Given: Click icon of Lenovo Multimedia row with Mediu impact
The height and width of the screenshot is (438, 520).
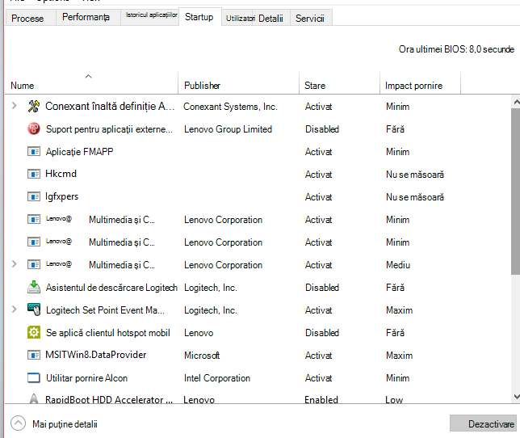Looking at the screenshot, I should point(34,264).
